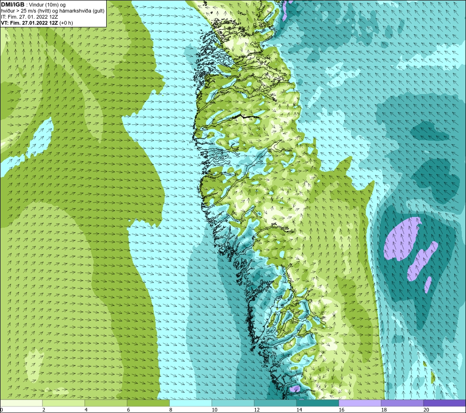Select the 6–8 m/s darker green swatch
The image size is (466, 413).
tap(148, 403)
